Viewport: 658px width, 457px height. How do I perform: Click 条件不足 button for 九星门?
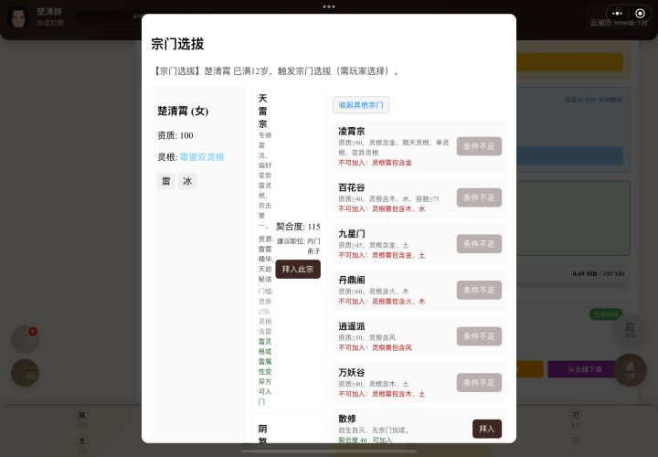click(479, 243)
